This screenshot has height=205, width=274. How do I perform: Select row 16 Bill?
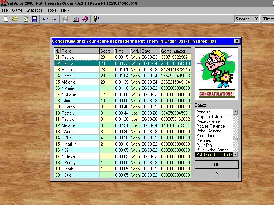tap(123, 150)
